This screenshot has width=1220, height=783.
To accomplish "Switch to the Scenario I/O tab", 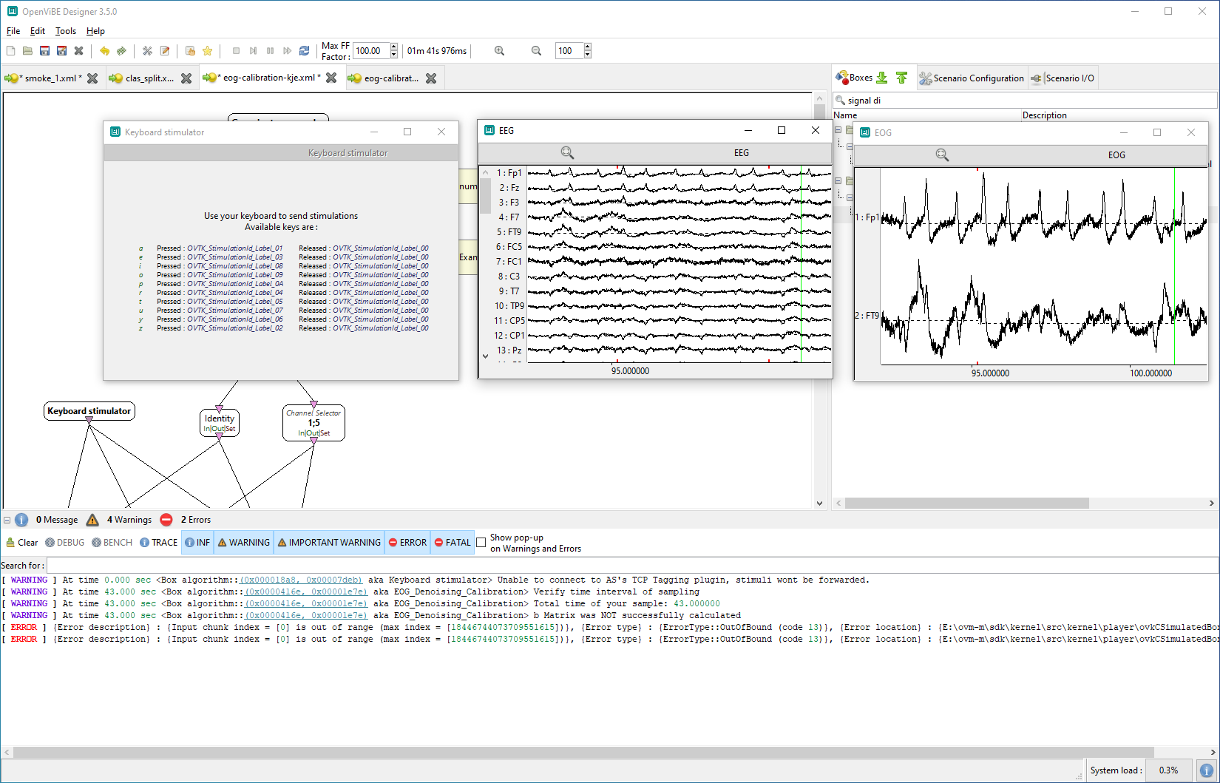I will click(x=1063, y=78).
